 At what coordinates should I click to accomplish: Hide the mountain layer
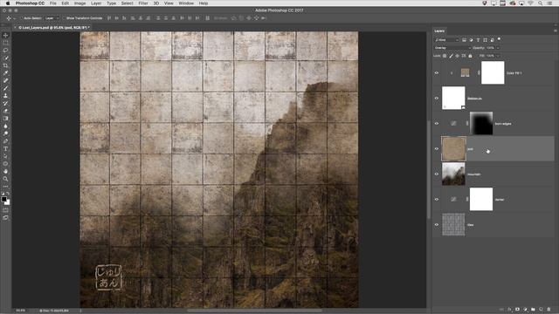coord(437,174)
